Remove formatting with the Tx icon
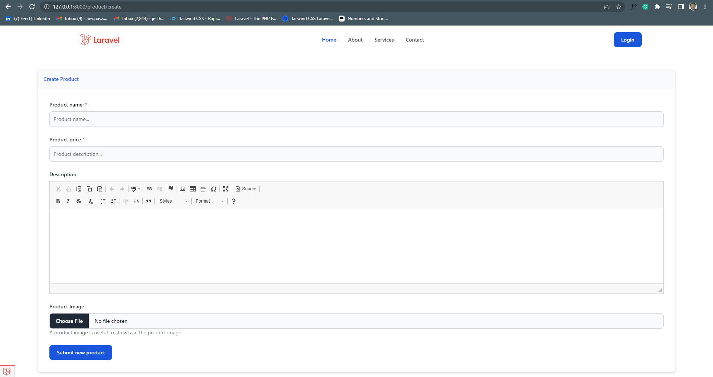 click(91, 201)
